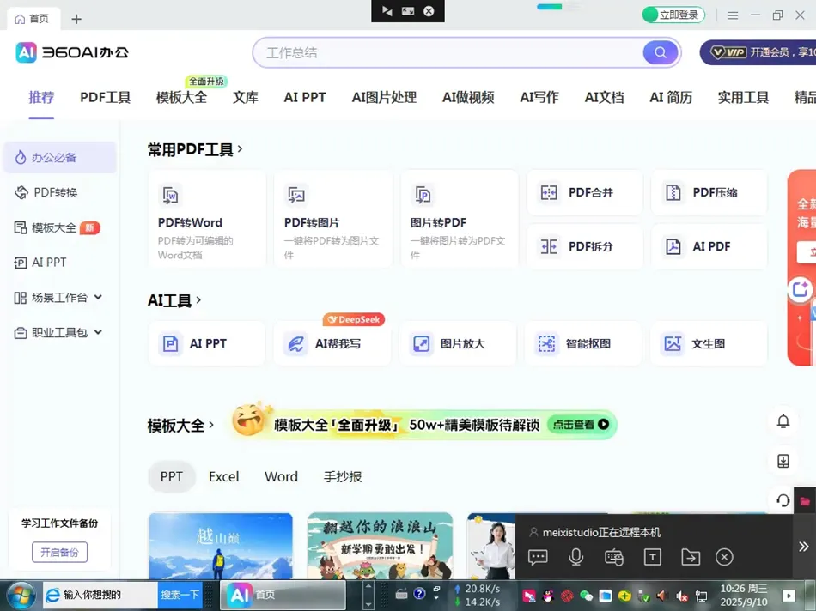The image size is (816, 611).
Task: Open the 翻越你的浪浪山 template thumbnail
Action: [380, 546]
